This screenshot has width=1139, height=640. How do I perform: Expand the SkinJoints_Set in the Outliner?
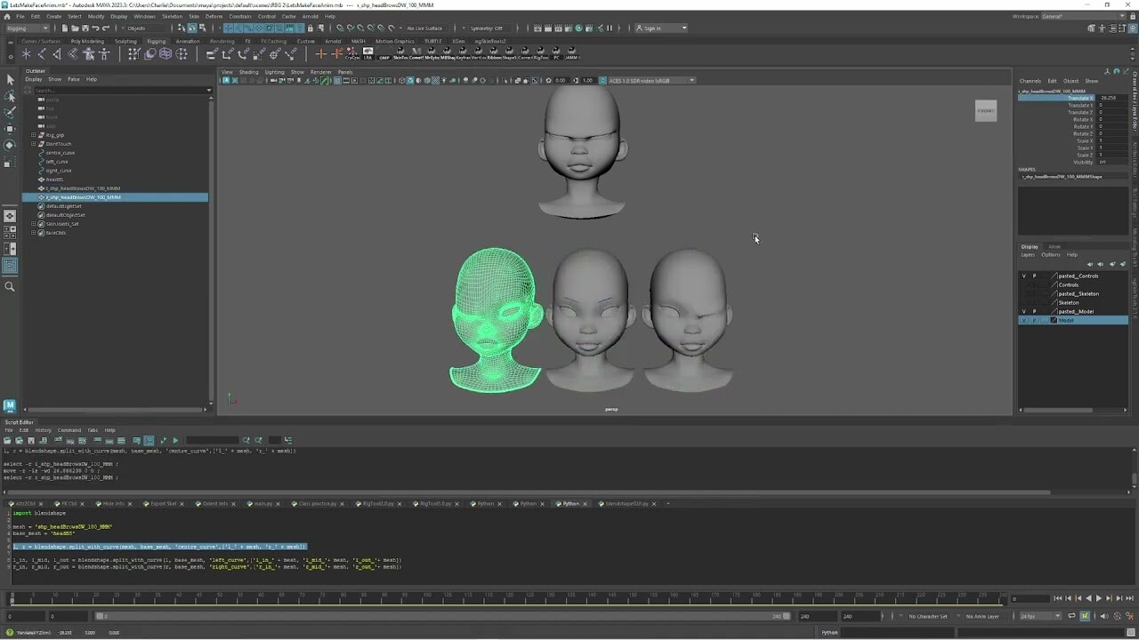coord(33,224)
